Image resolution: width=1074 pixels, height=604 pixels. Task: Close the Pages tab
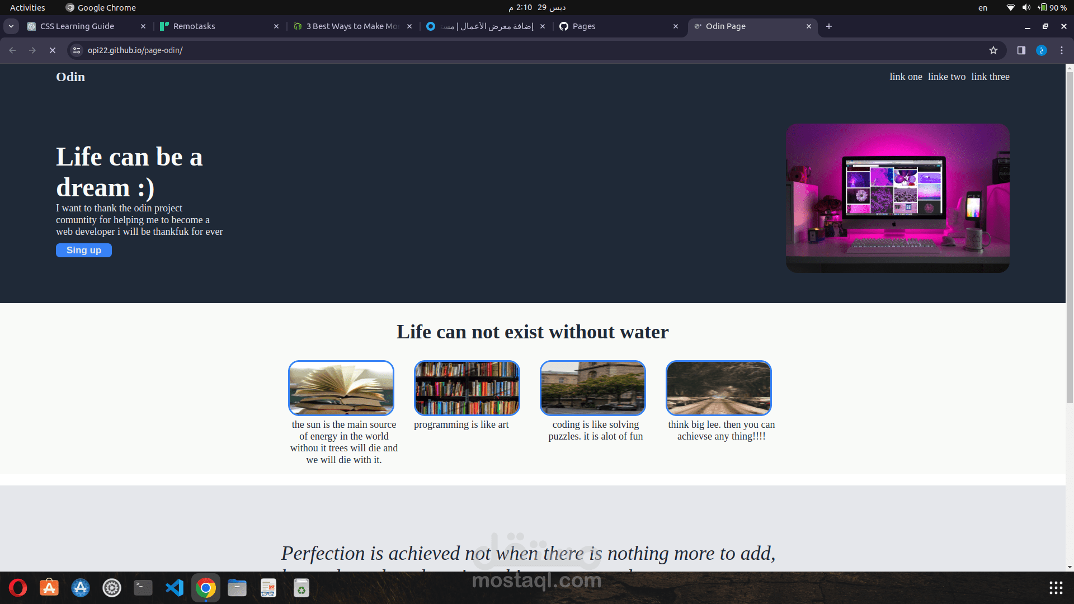676,26
